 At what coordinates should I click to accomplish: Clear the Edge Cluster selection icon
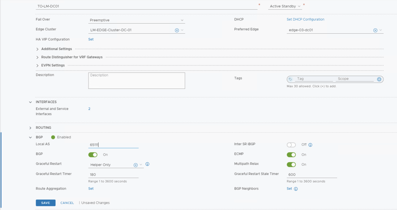click(177, 30)
